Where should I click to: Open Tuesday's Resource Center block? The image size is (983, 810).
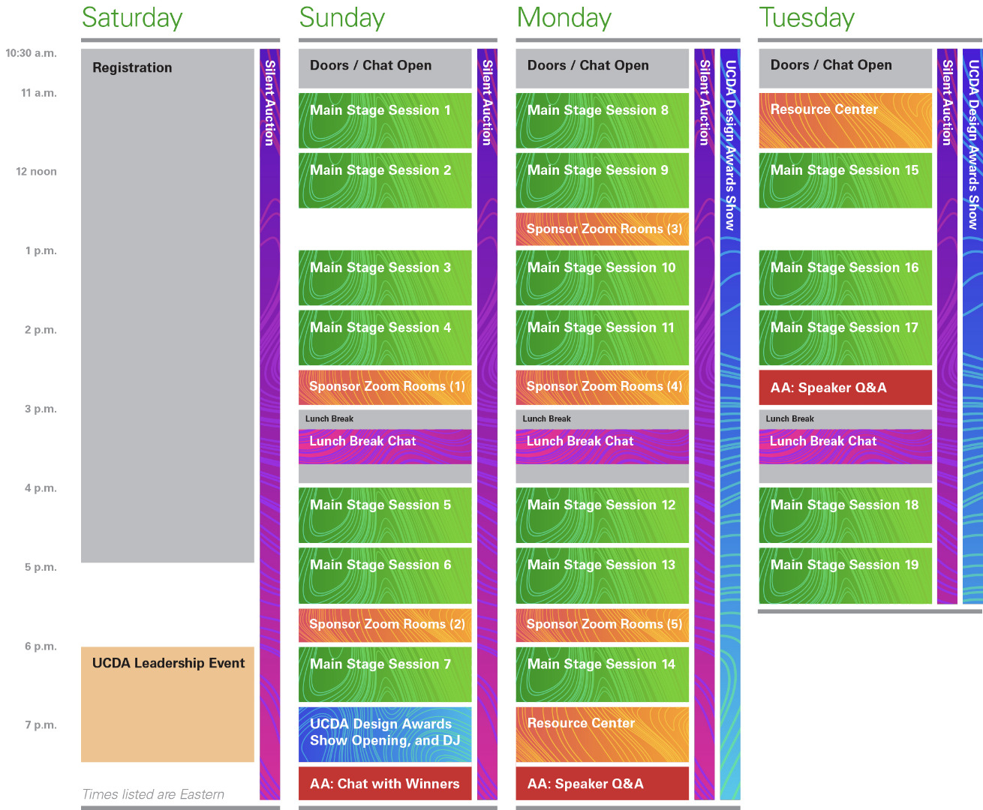[845, 120]
